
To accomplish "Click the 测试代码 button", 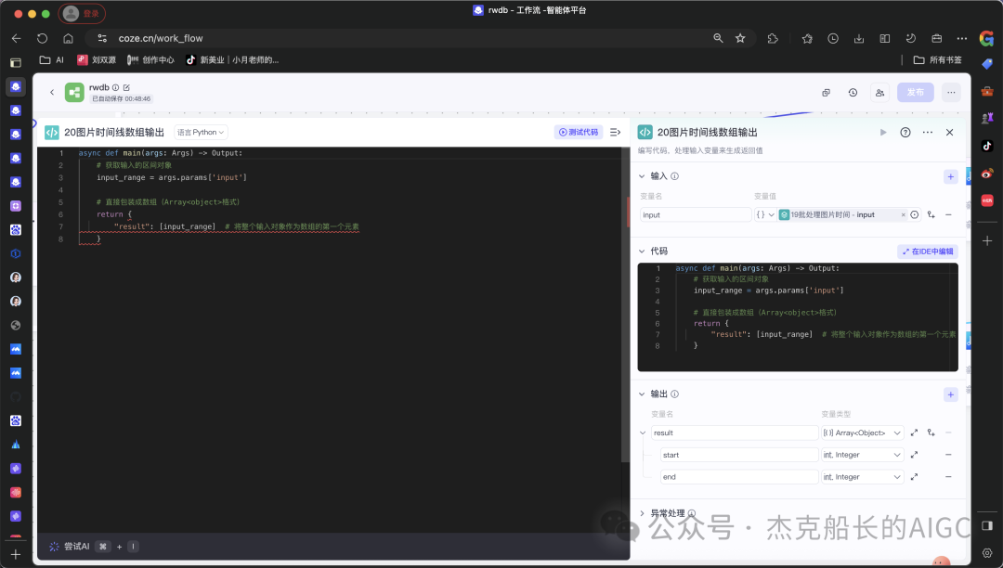I will pos(579,133).
